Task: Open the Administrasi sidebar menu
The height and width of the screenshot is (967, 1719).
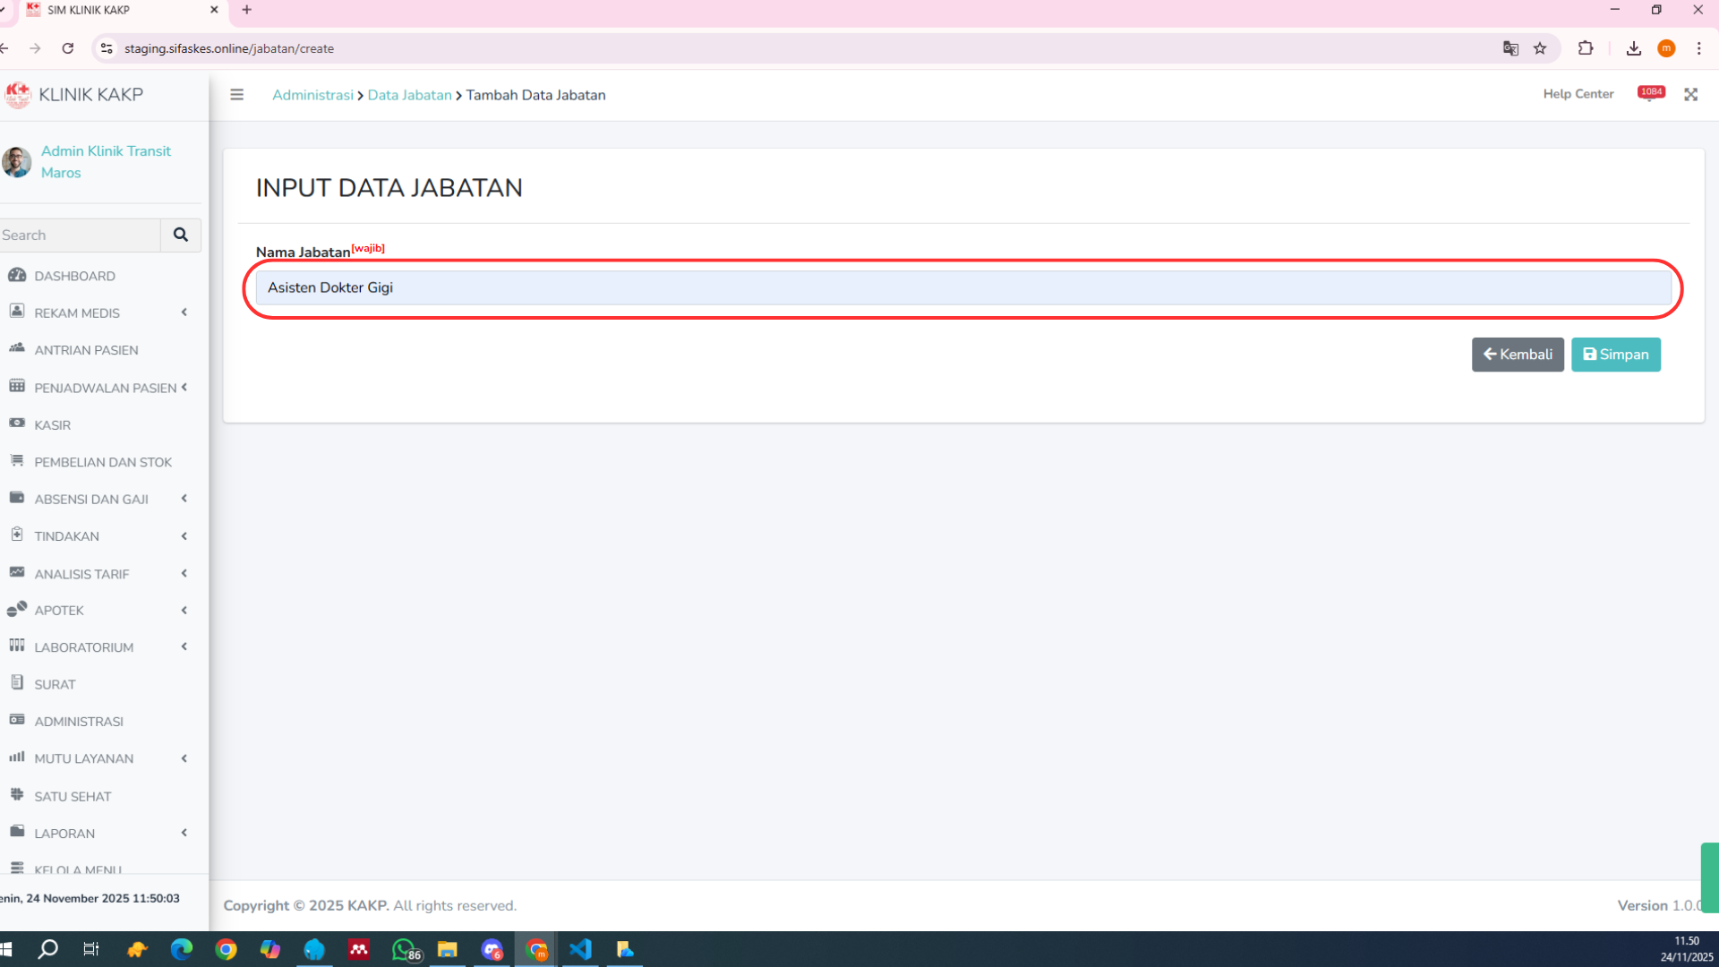Action: pyautogui.click(x=79, y=722)
